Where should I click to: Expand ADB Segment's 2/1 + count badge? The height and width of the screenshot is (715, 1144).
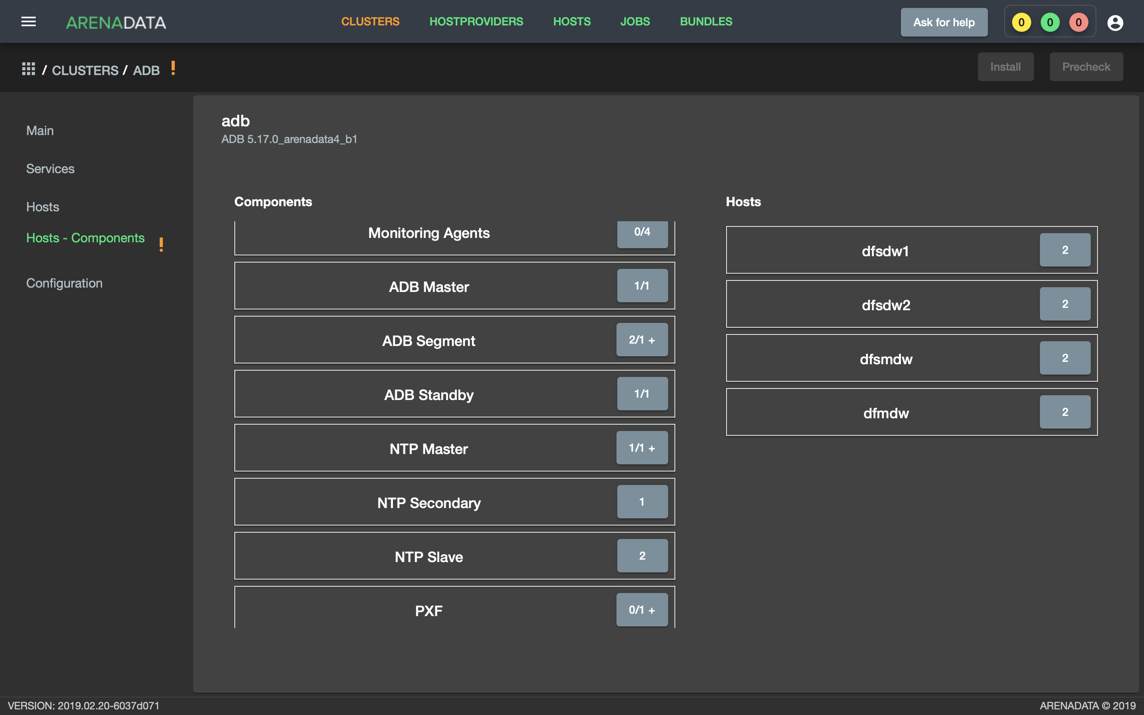click(642, 340)
